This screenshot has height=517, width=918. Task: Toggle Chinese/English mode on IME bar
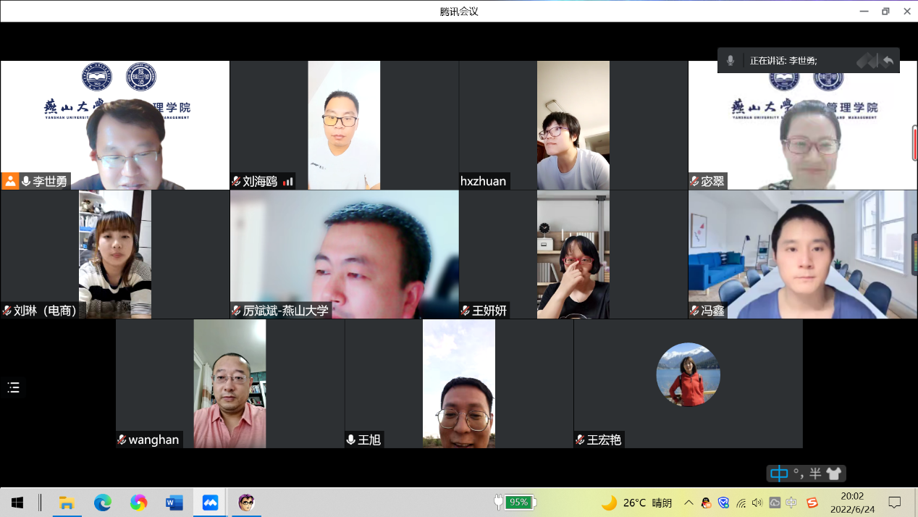[778, 474]
